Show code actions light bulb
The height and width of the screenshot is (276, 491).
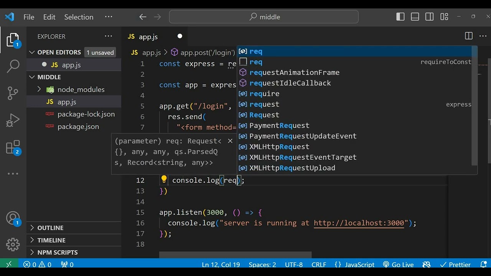click(x=164, y=179)
